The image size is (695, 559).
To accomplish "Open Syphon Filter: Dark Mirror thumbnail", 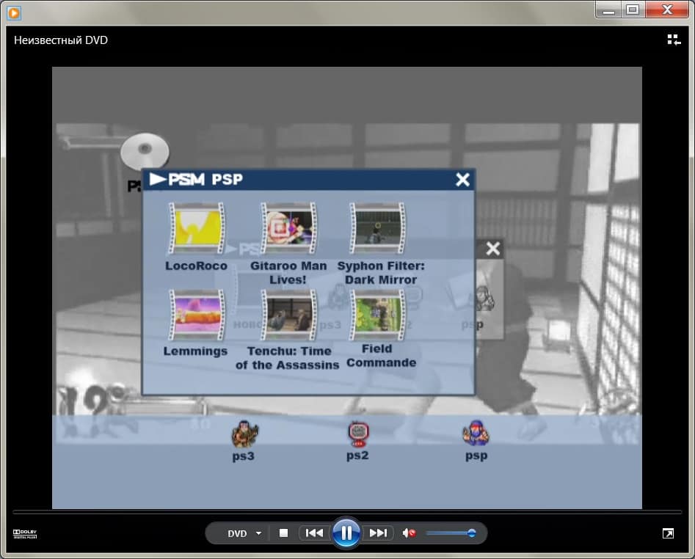I will click(x=377, y=229).
